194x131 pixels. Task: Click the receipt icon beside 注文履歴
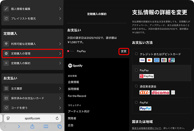(6, 88)
